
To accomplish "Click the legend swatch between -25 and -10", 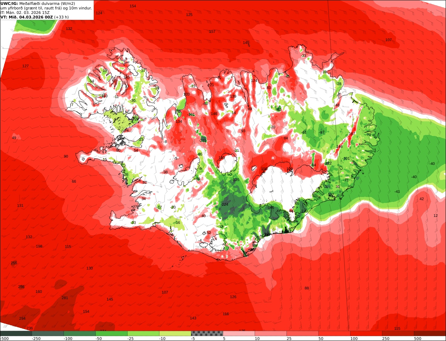I will pos(143,333).
